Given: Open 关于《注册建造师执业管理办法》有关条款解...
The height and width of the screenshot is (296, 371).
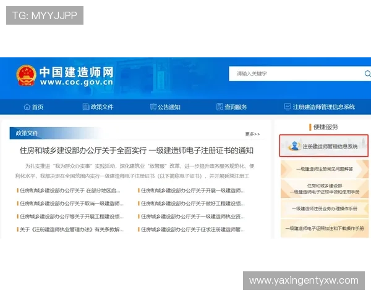Looking at the screenshot, I should (x=70, y=229).
